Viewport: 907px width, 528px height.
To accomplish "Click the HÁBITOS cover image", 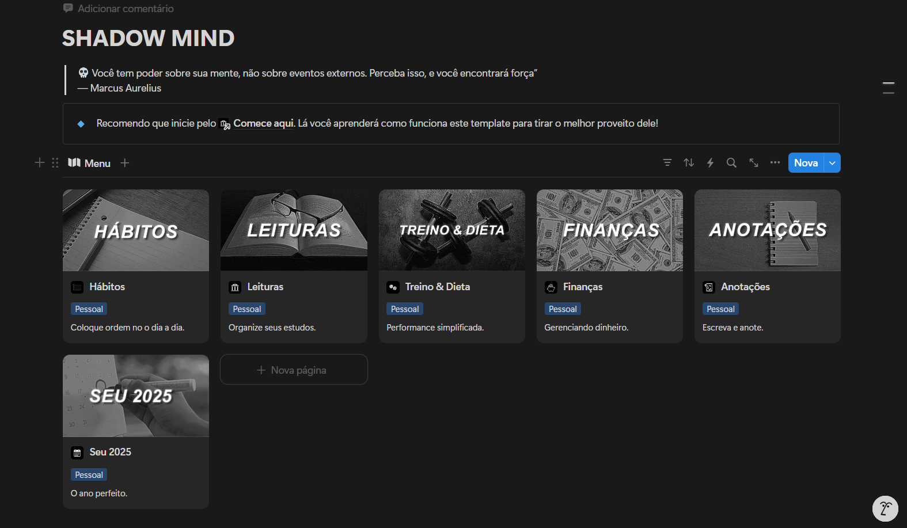I will point(136,230).
